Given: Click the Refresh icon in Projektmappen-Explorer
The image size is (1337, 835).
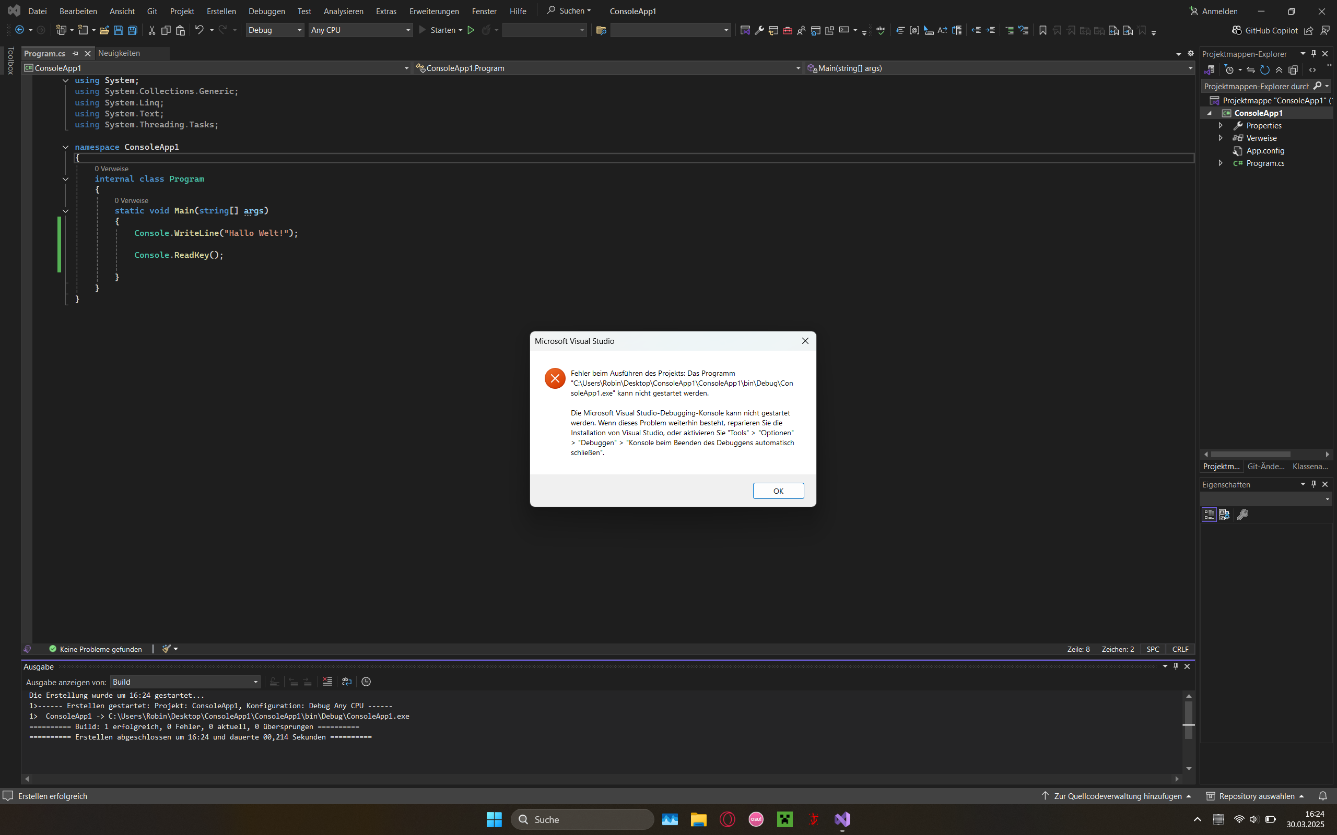Looking at the screenshot, I should point(1264,69).
